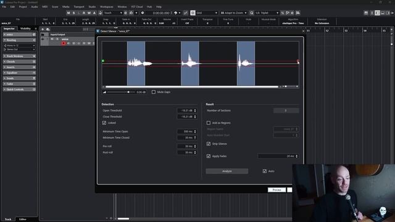Open the Touch automation mode dropdown

pos(113,13)
